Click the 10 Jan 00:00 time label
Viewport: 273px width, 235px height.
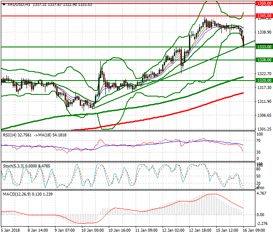(x=93, y=230)
